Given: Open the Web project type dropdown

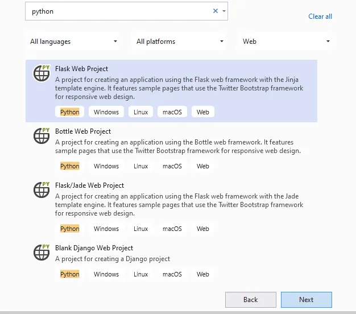Looking at the screenshot, I should [x=285, y=42].
